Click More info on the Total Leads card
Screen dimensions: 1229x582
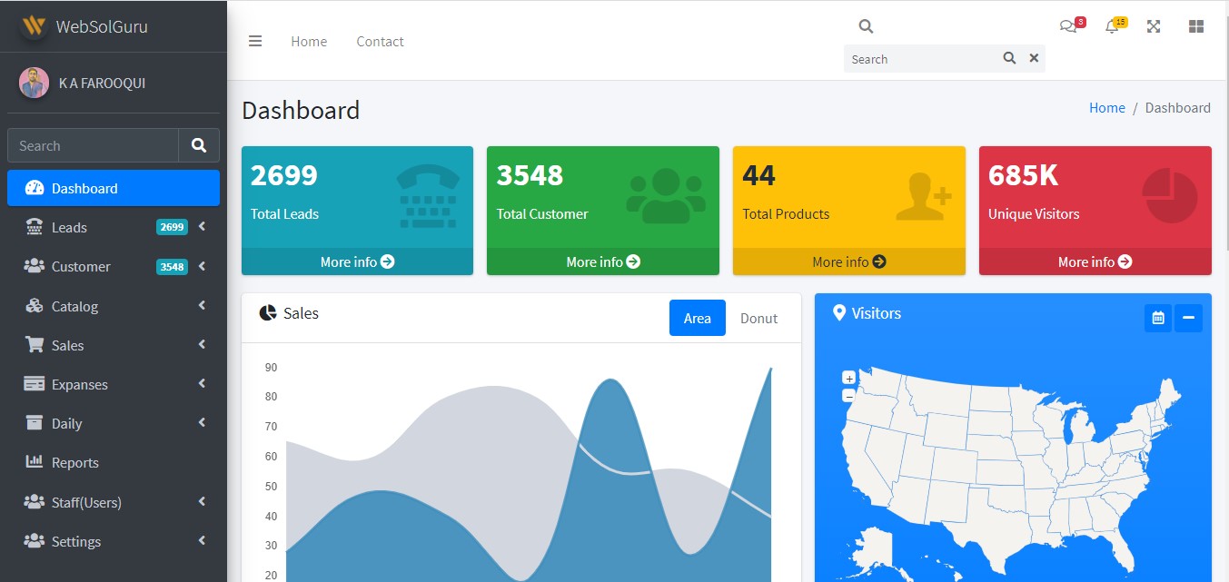(x=356, y=261)
